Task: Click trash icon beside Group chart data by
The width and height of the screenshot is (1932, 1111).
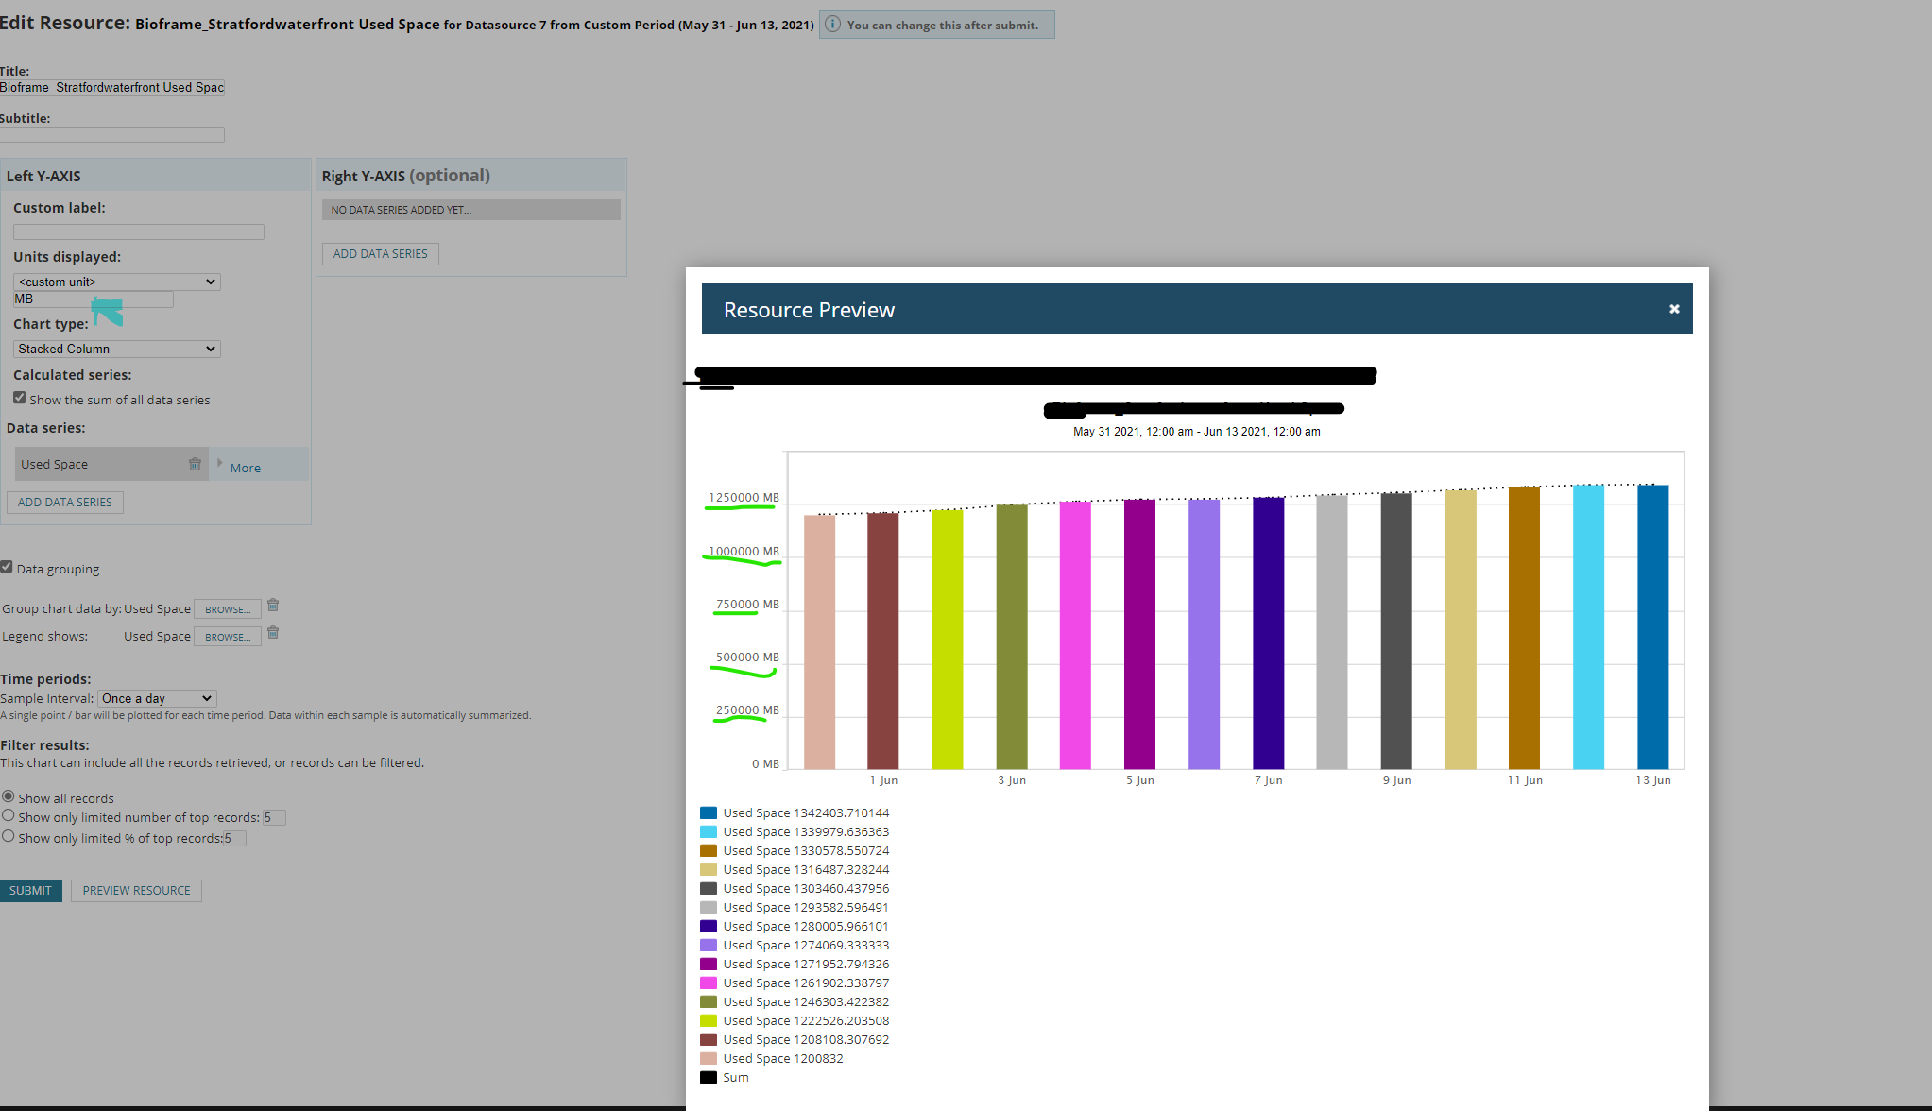Action: coord(273,606)
